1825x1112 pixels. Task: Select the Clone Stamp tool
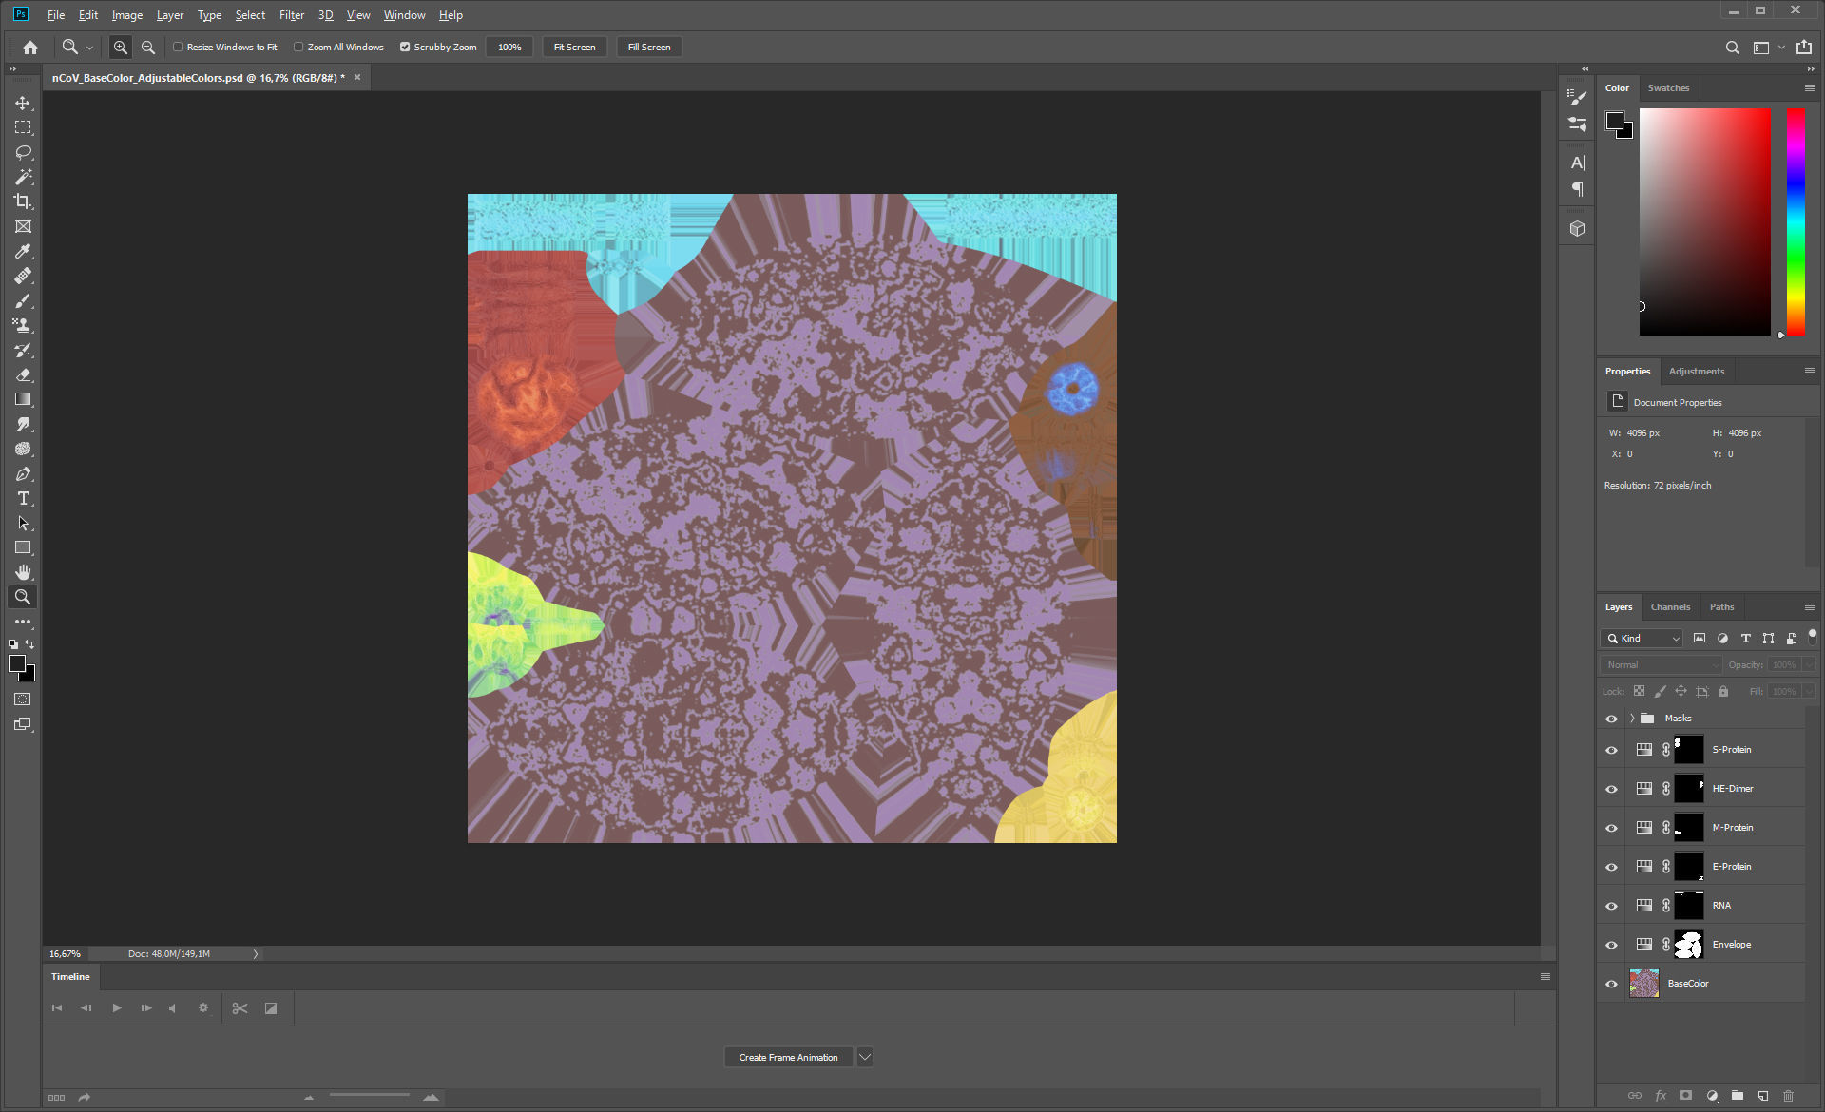tap(23, 325)
